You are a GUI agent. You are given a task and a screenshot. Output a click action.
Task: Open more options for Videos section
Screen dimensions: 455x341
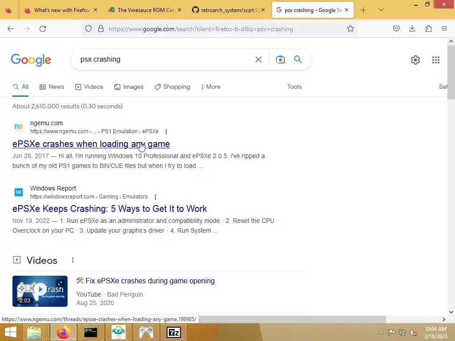click(73, 260)
